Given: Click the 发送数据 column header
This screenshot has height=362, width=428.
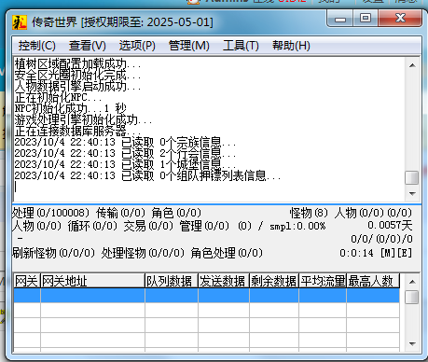Looking at the screenshot, I should click(224, 281).
